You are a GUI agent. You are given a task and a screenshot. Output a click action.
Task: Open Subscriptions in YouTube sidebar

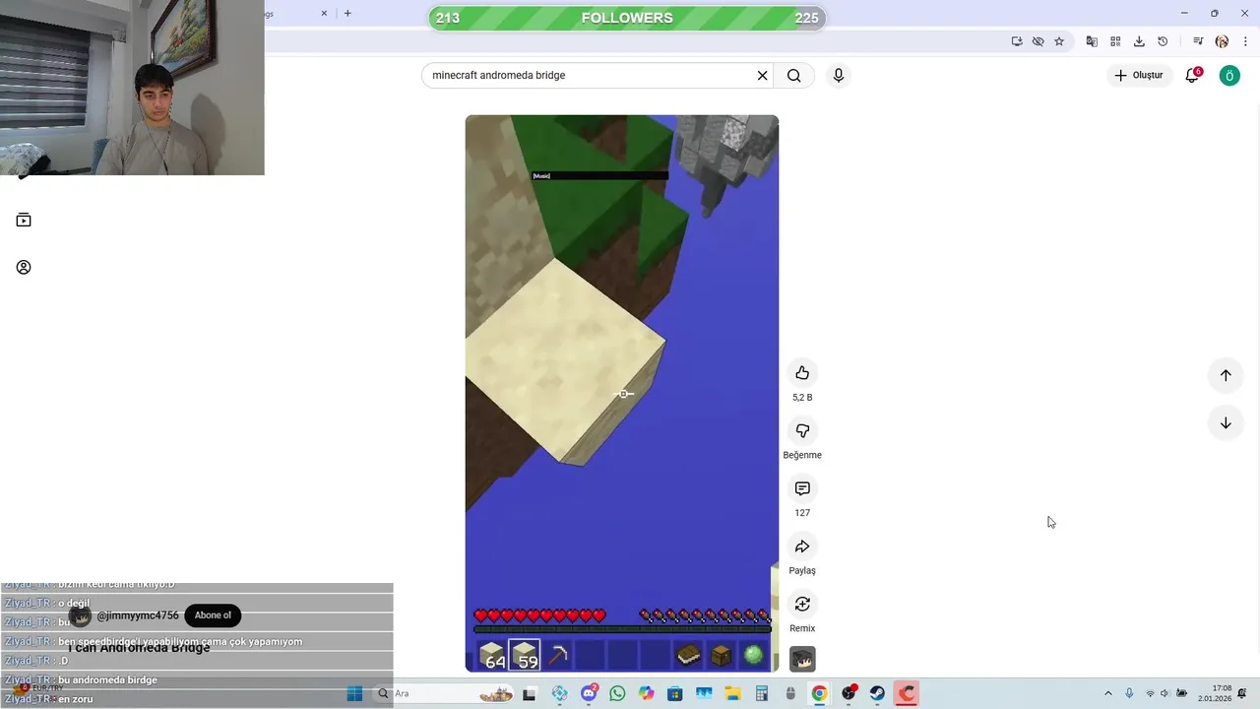(24, 221)
